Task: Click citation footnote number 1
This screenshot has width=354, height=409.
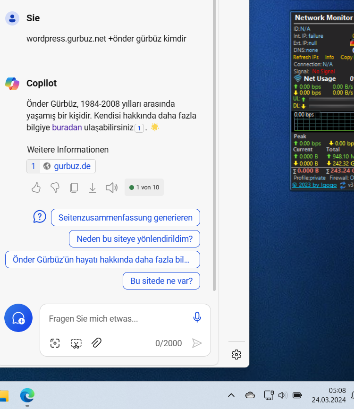Action: [139, 128]
